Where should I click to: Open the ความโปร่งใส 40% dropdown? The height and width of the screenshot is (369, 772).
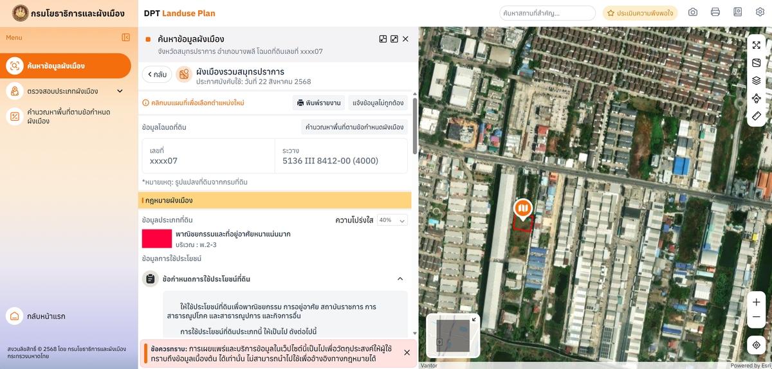[x=392, y=220]
